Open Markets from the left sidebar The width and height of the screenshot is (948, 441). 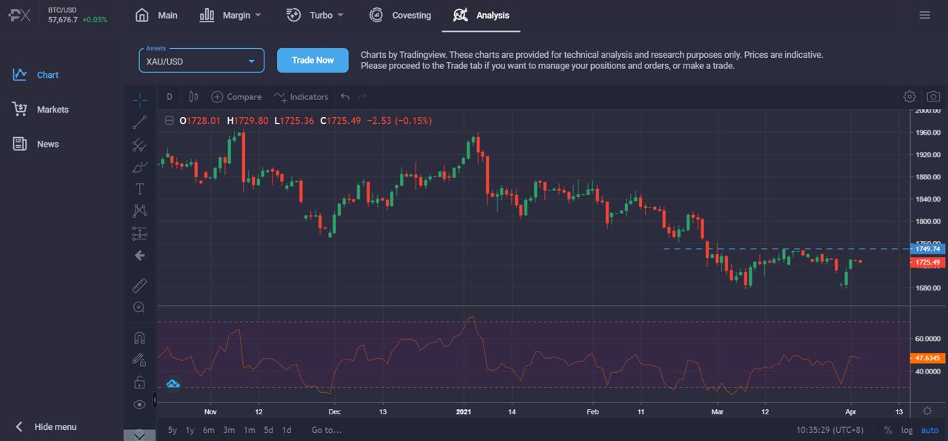coord(53,109)
